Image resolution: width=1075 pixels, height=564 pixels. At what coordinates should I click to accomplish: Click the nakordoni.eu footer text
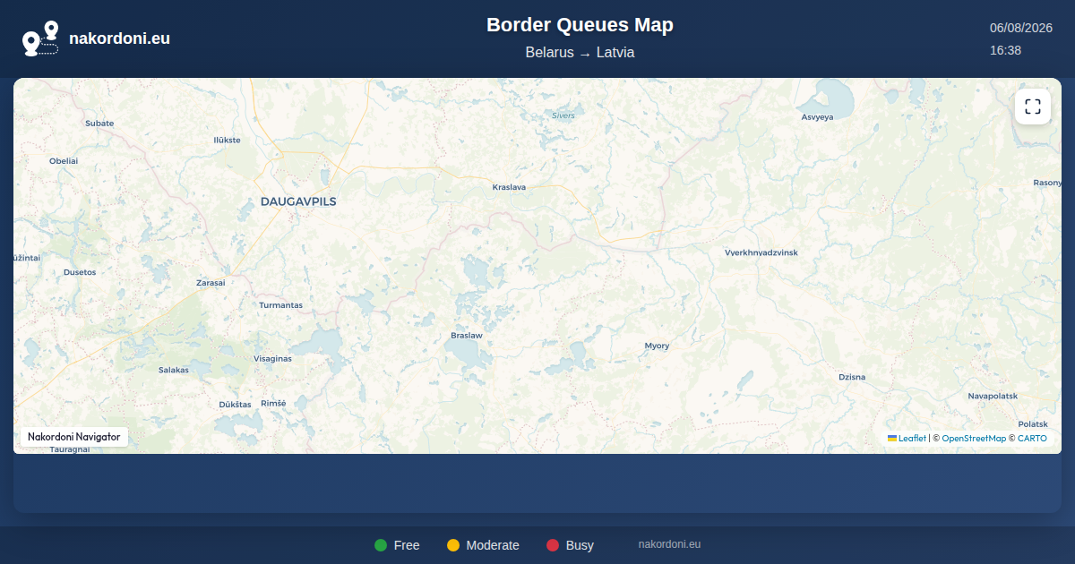[669, 544]
